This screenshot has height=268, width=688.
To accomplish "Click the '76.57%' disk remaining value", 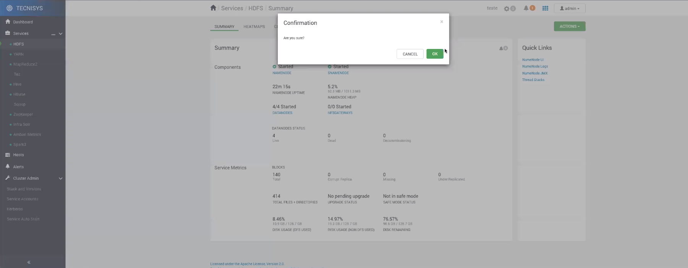I will 390,219.
